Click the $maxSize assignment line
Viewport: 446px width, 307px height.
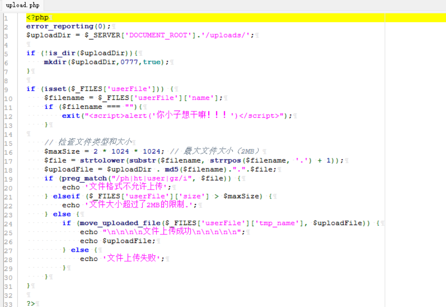coord(104,151)
